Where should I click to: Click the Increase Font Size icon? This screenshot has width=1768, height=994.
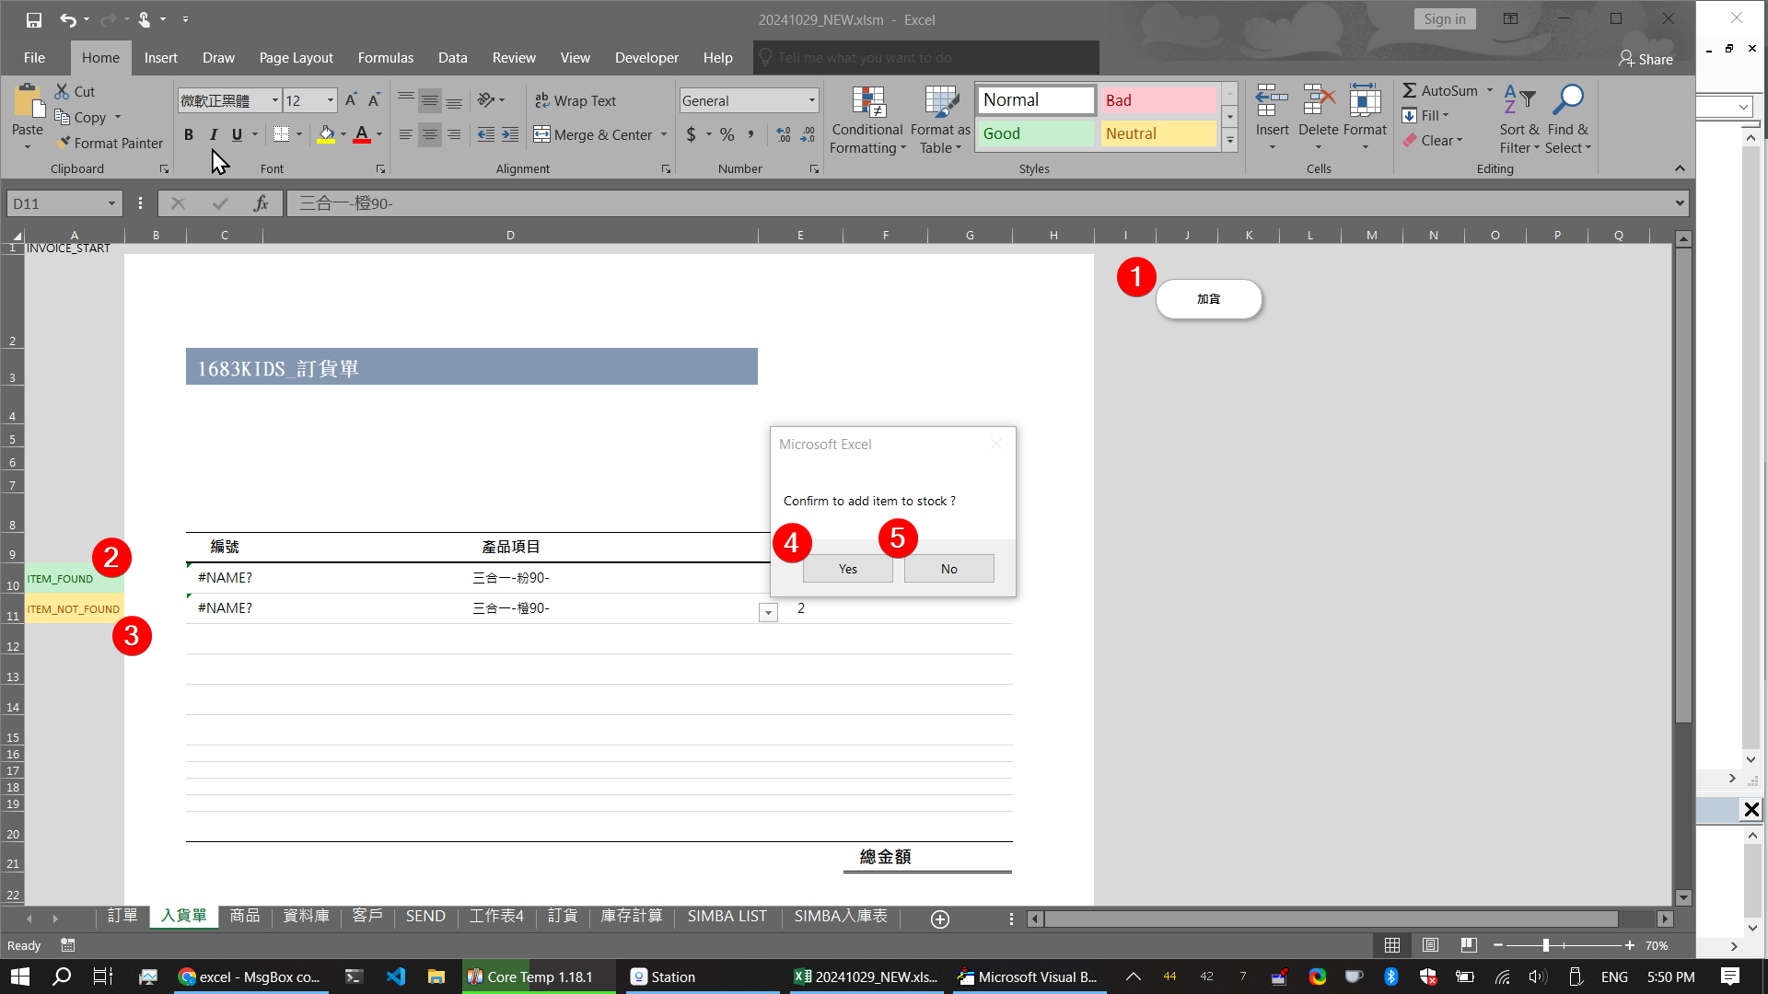pyautogui.click(x=350, y=100)
